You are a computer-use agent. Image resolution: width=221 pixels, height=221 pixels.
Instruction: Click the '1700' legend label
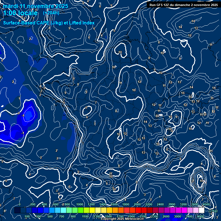click(120, 216)
